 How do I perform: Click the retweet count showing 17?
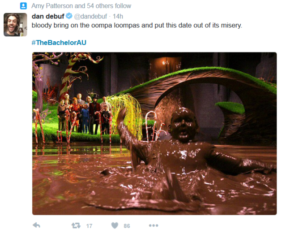[89, 226]
